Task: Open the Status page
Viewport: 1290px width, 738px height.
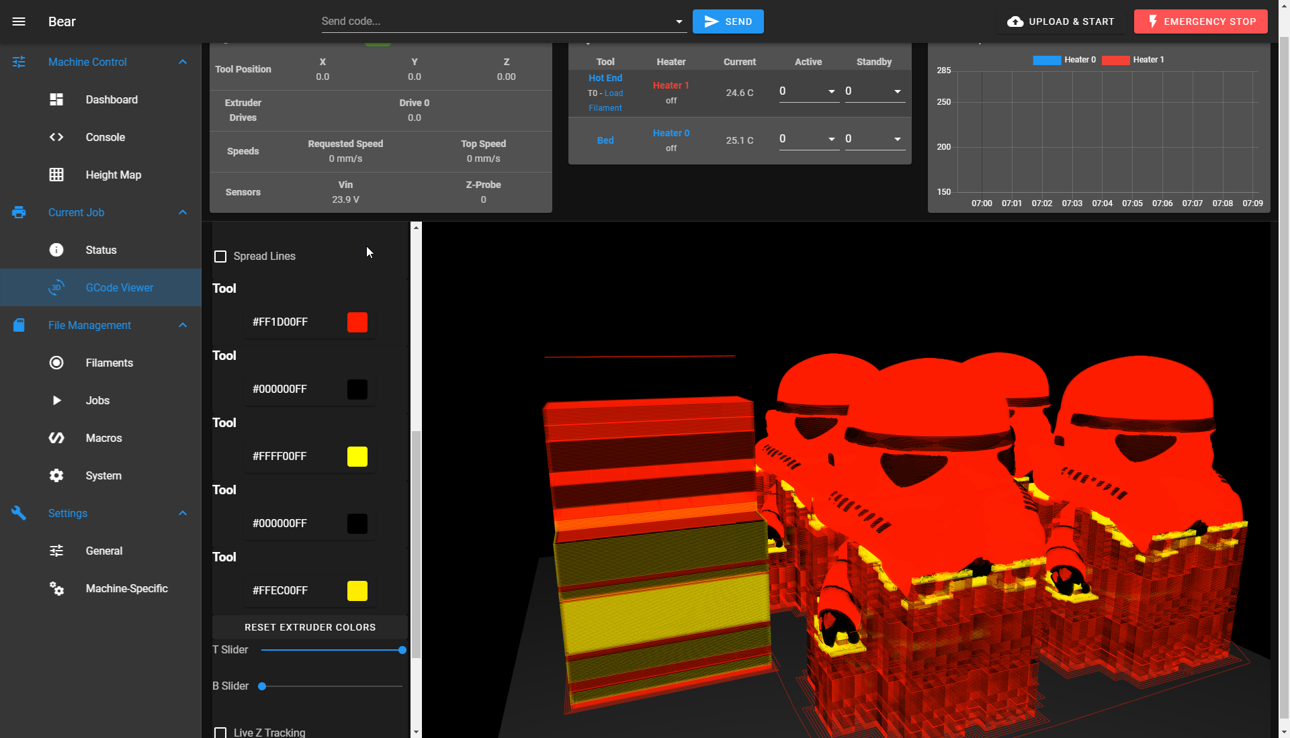Action: tap(101, 250)
